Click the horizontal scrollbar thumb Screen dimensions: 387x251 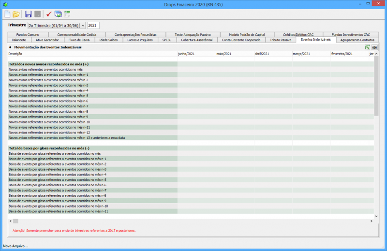(15, 221)
